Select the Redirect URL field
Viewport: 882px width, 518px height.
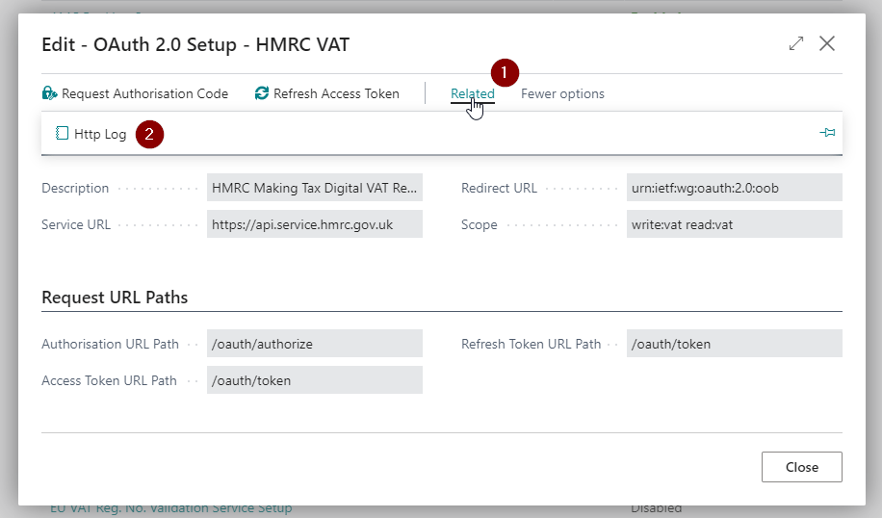coord(734,188)
